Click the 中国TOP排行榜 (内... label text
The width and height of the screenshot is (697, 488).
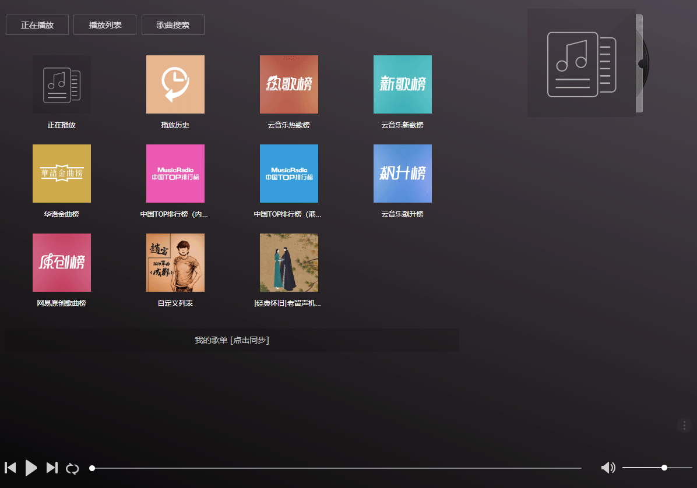coord(174,214)
